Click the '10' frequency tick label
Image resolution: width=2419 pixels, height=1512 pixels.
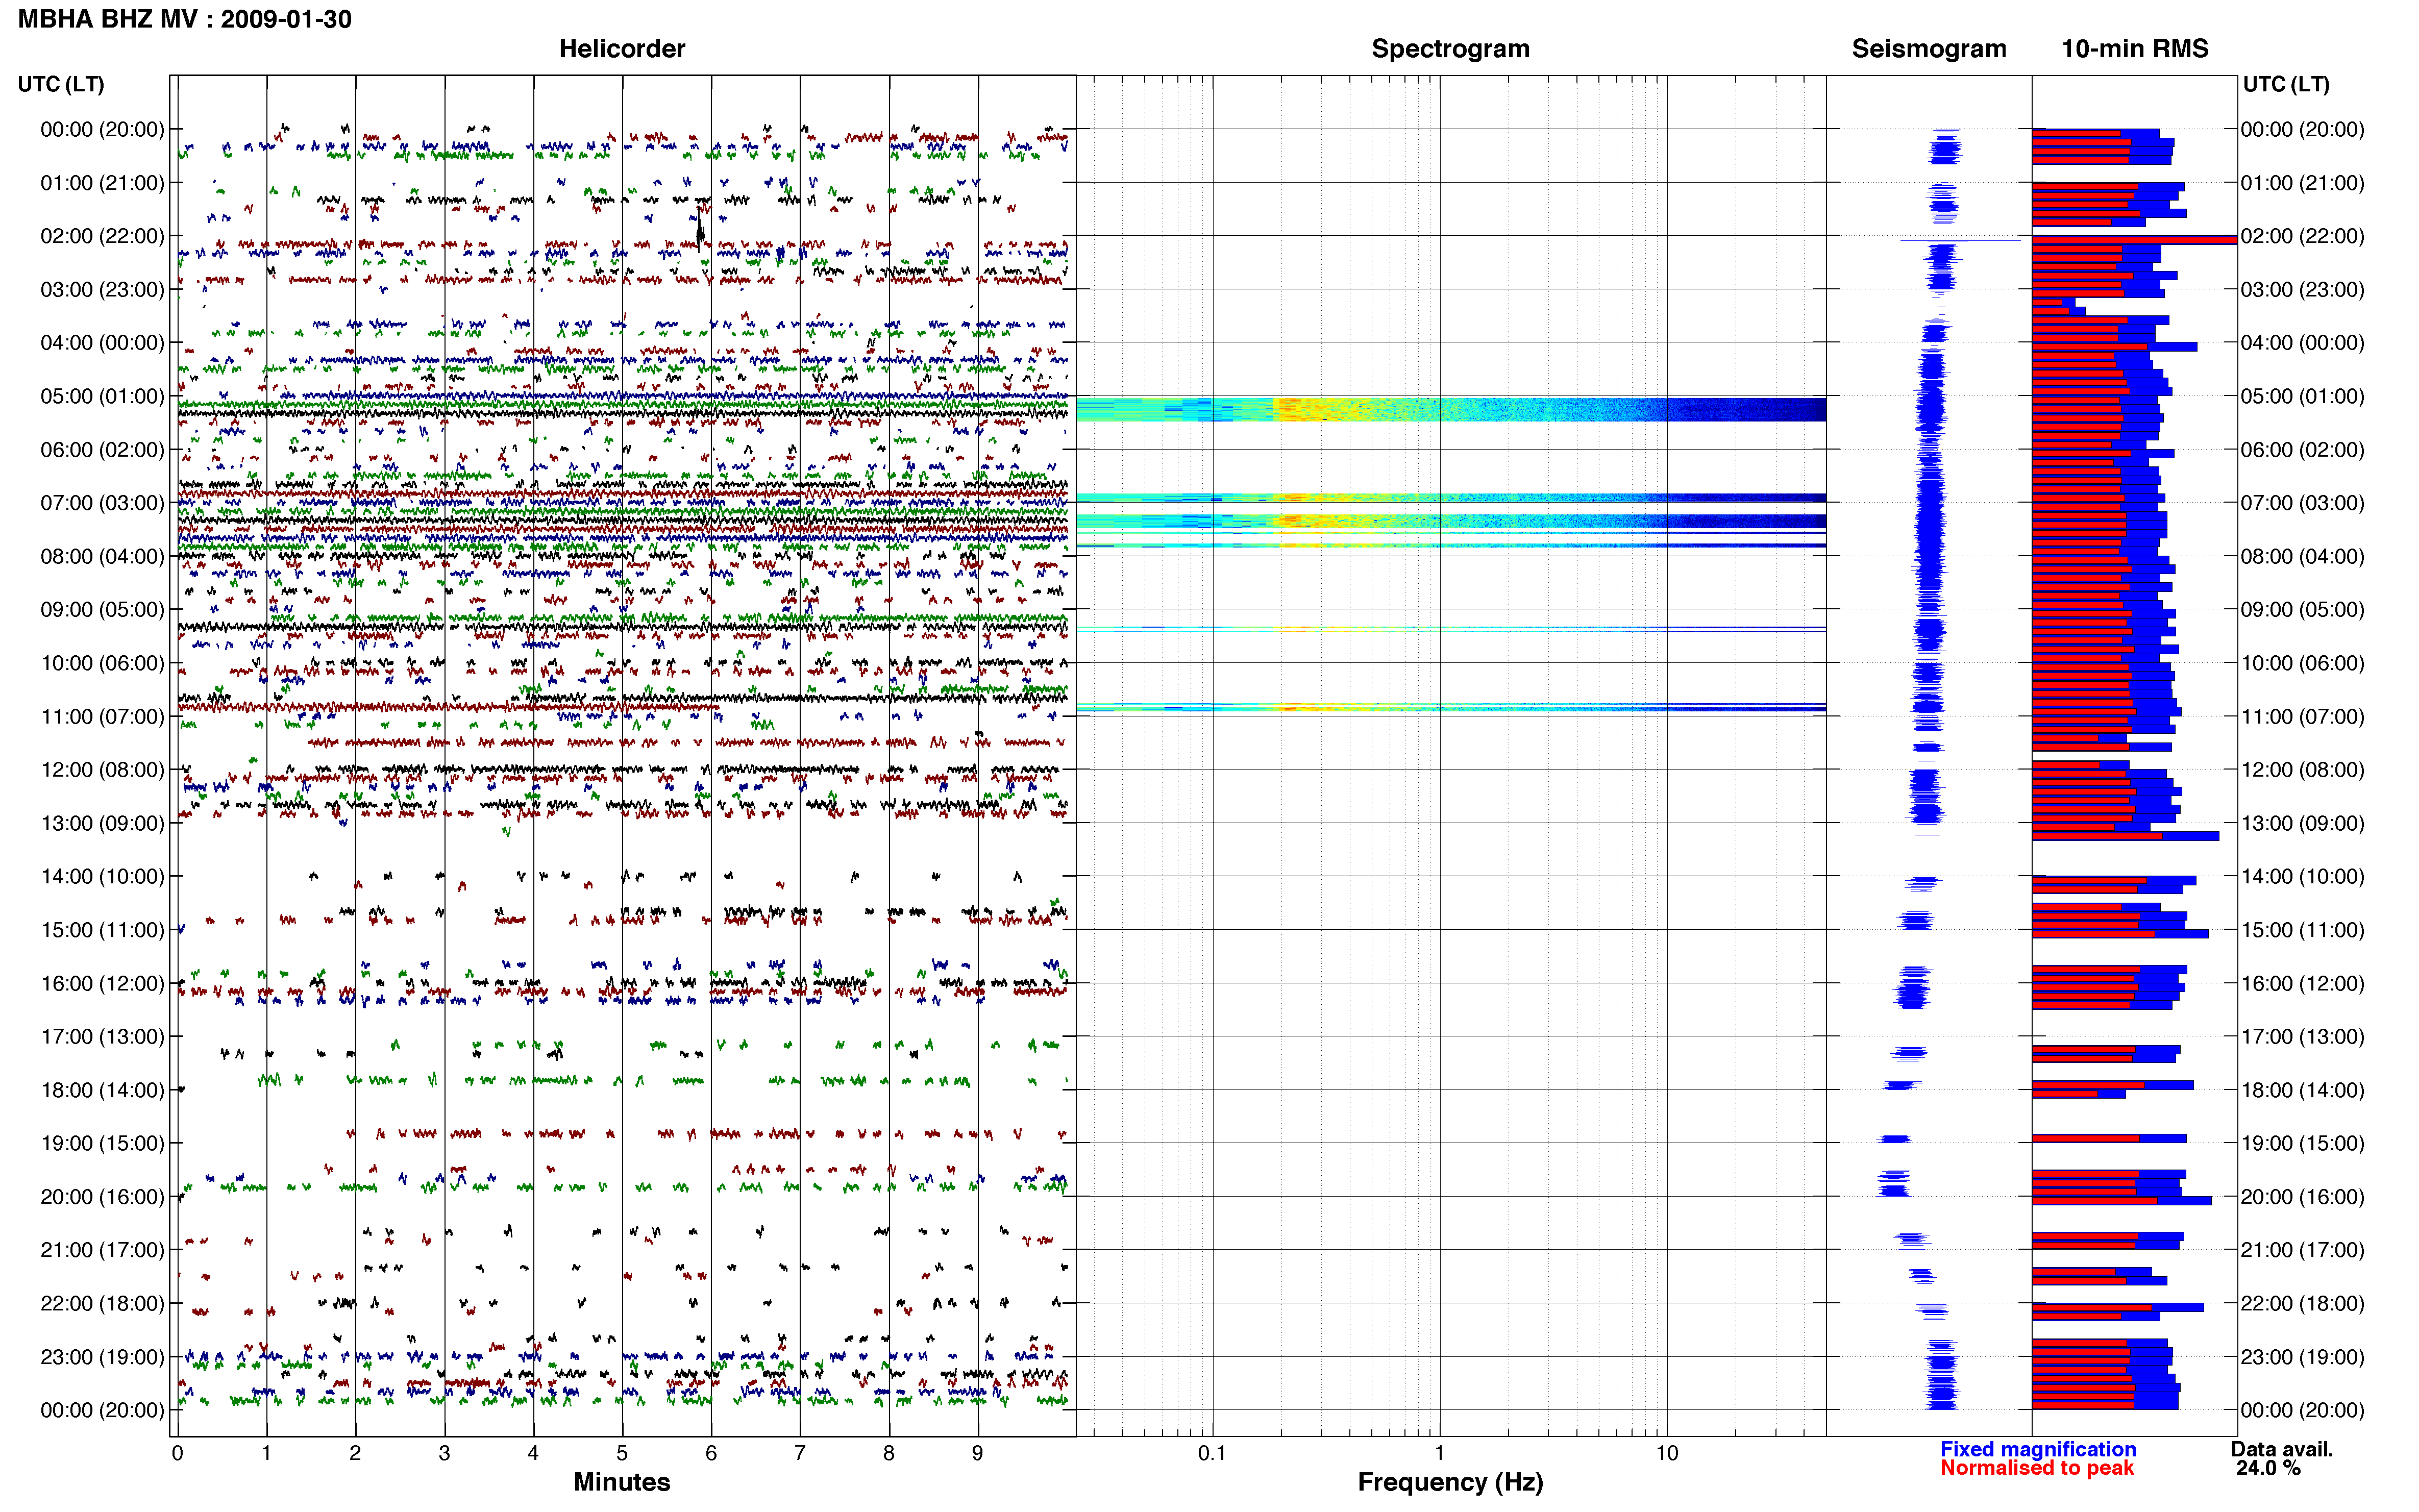pyautogui.click(x=1666, y=1453)
